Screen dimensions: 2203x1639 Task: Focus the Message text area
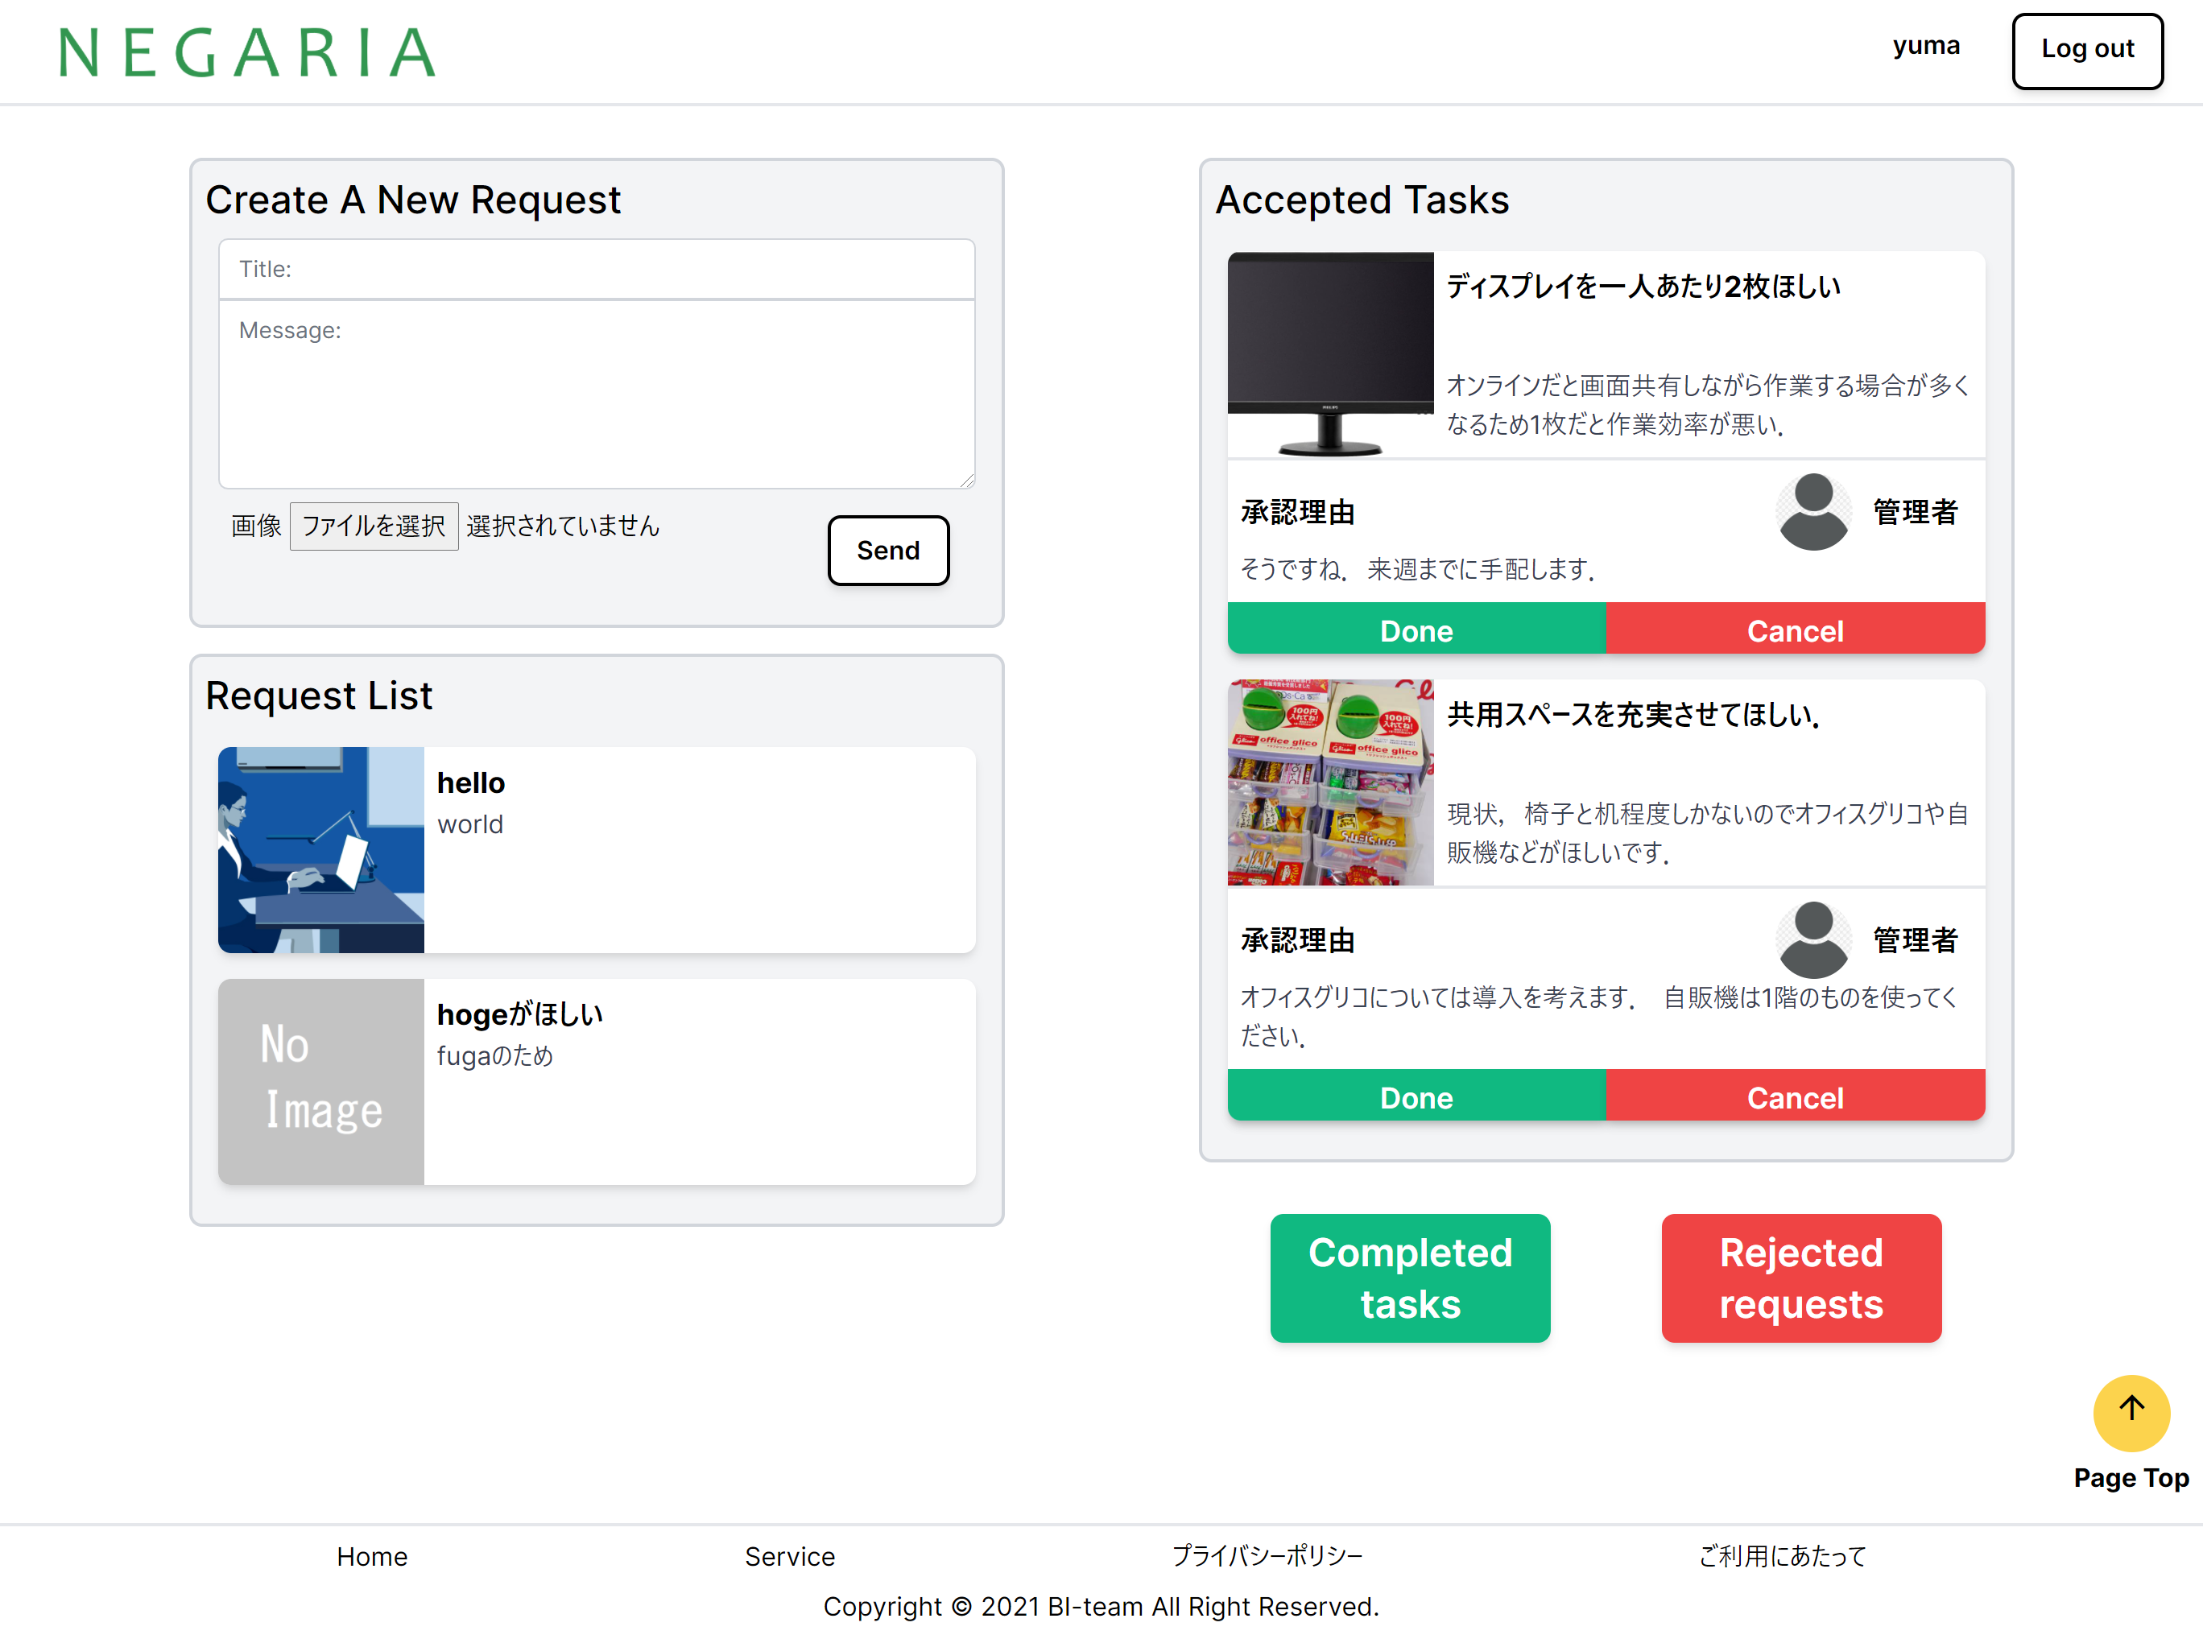(x=597, y=394)
